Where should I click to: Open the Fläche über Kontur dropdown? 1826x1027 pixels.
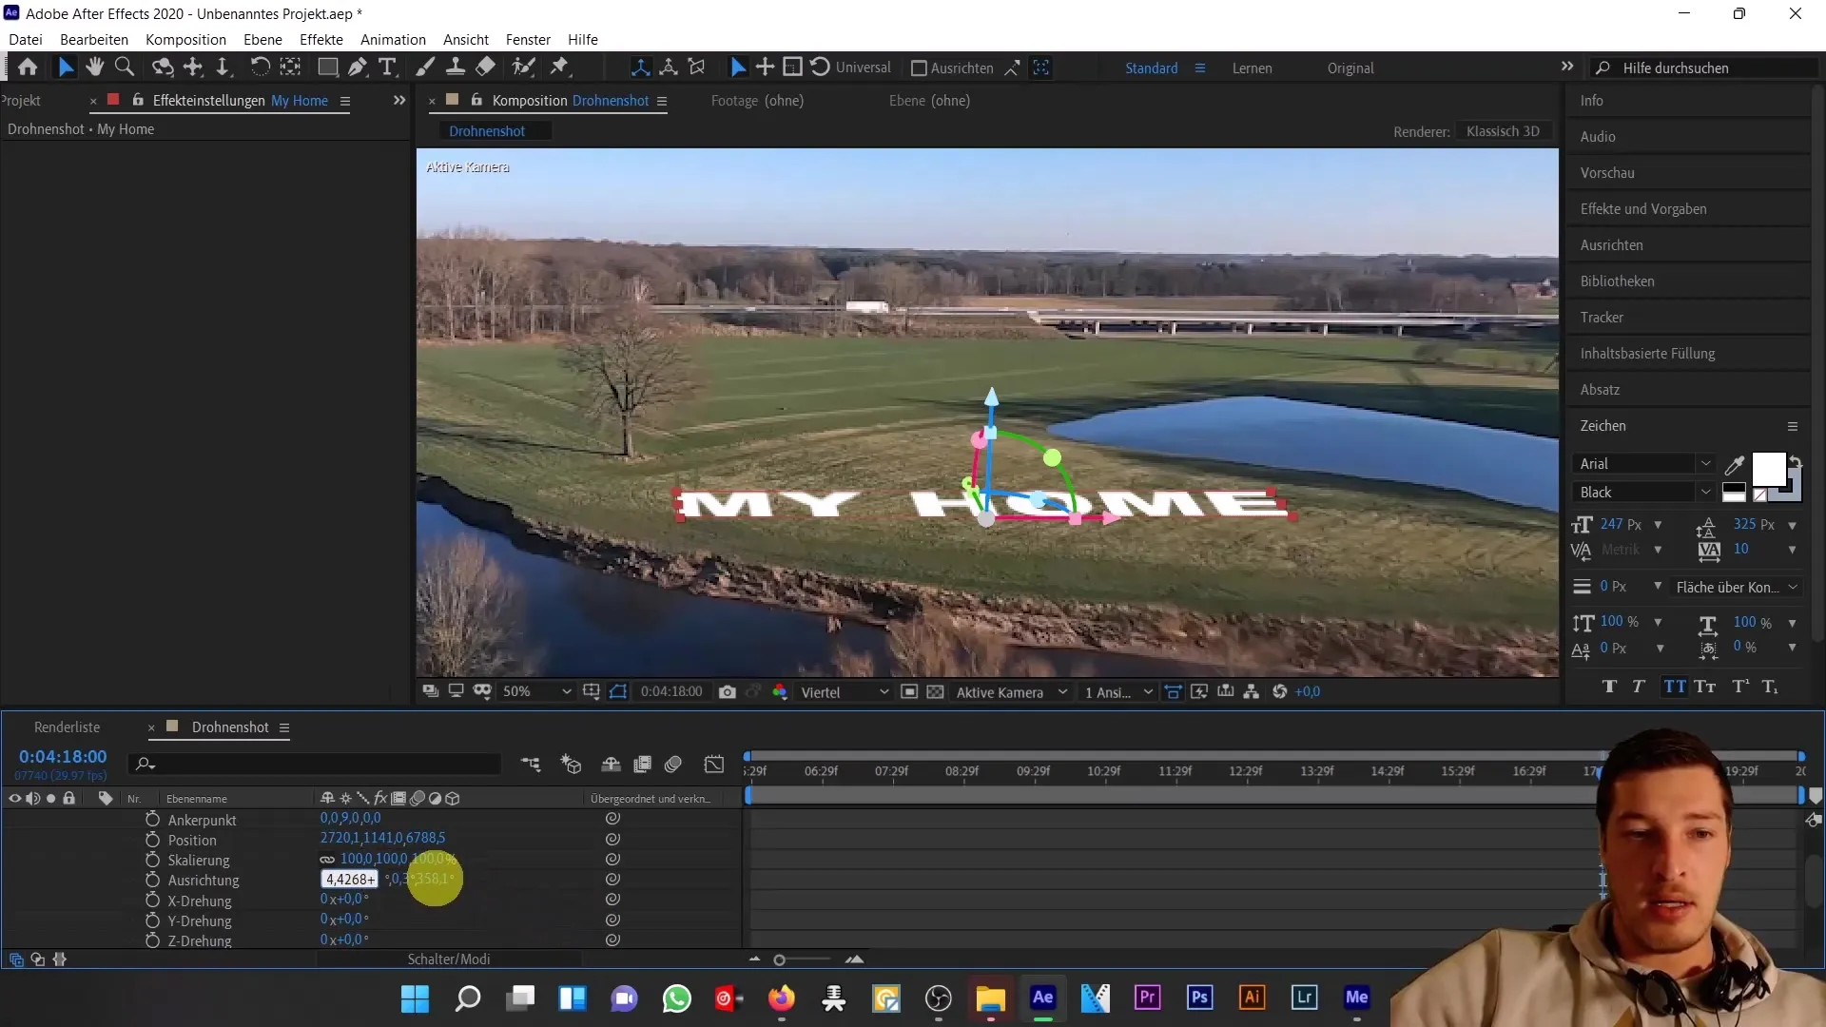pos(1737,588)
